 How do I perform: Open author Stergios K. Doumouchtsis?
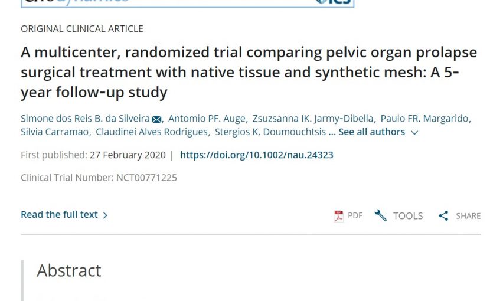tap(270, 132)
